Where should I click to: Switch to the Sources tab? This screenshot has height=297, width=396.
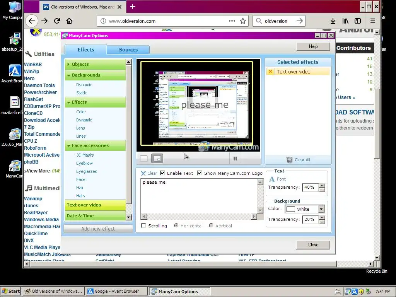pyautogui.click(x=128, y=50)
